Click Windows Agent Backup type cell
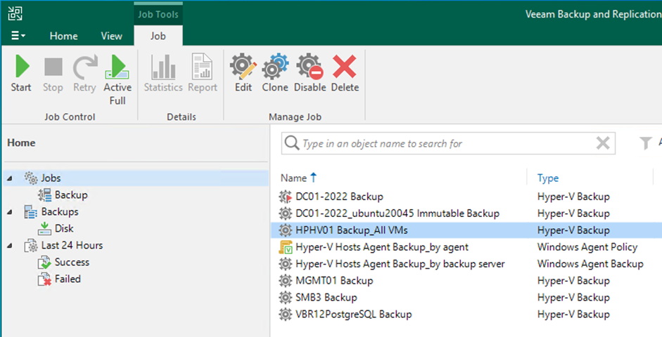This screenshot has width=662, height=337. click(590, 264)
